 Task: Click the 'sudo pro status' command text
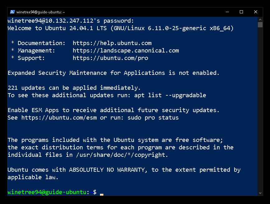pos(153,118)
